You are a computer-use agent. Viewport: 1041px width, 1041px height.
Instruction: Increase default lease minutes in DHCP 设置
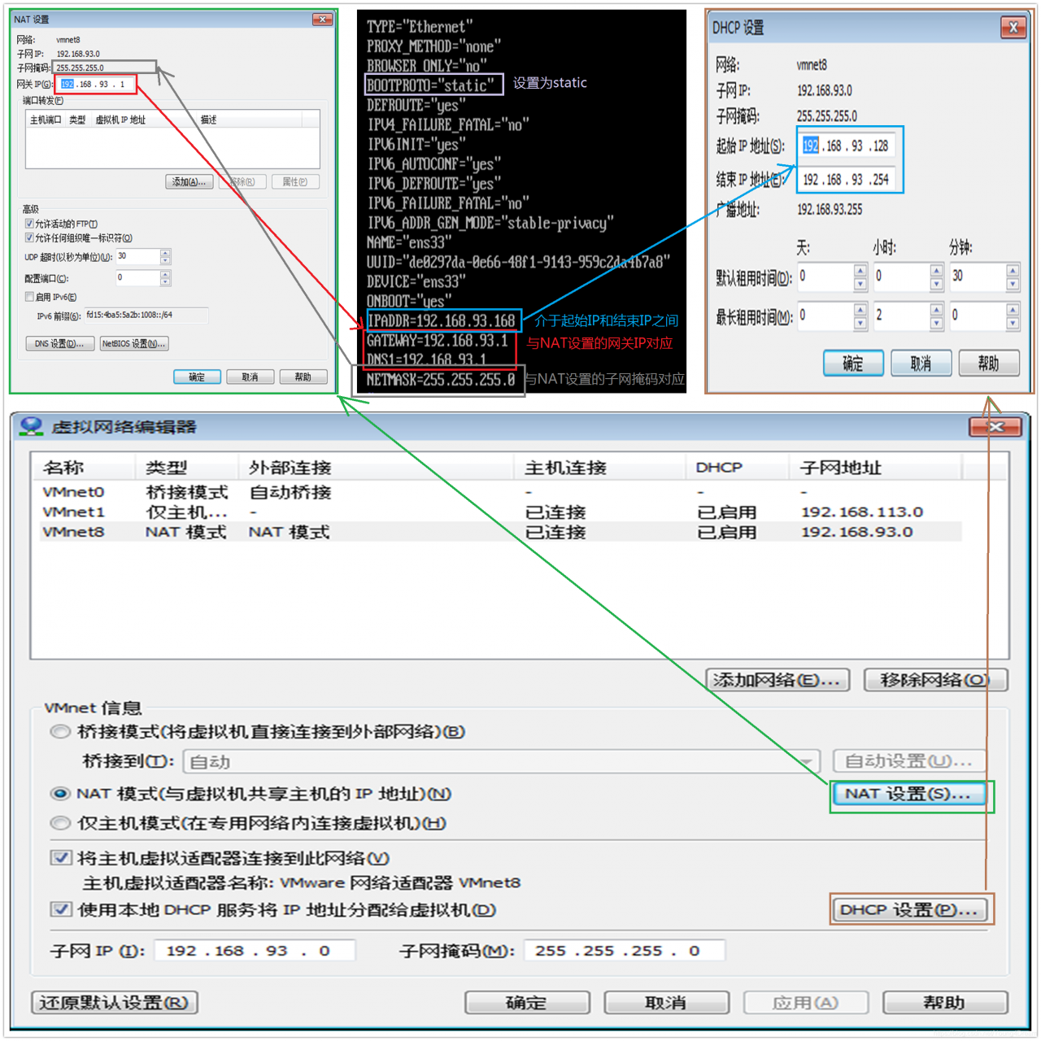(1013, 271)
